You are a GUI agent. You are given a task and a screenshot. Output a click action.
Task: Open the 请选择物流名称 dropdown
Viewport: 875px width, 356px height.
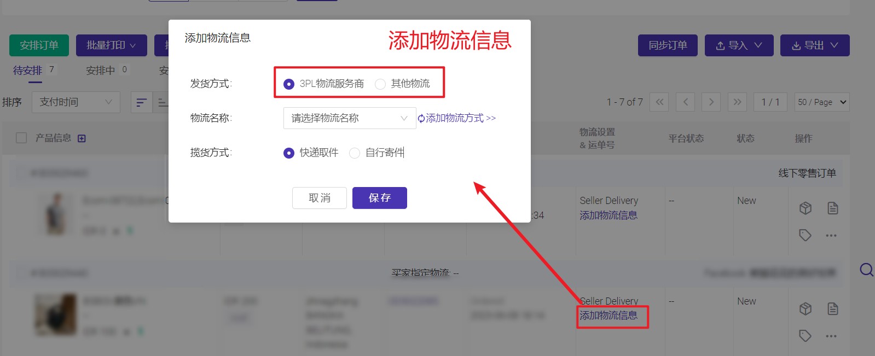point(349,118)
